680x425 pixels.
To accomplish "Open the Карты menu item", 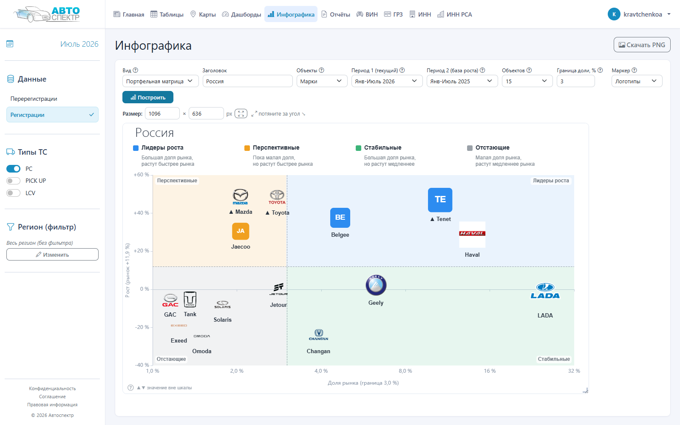I will pos(203,14).
